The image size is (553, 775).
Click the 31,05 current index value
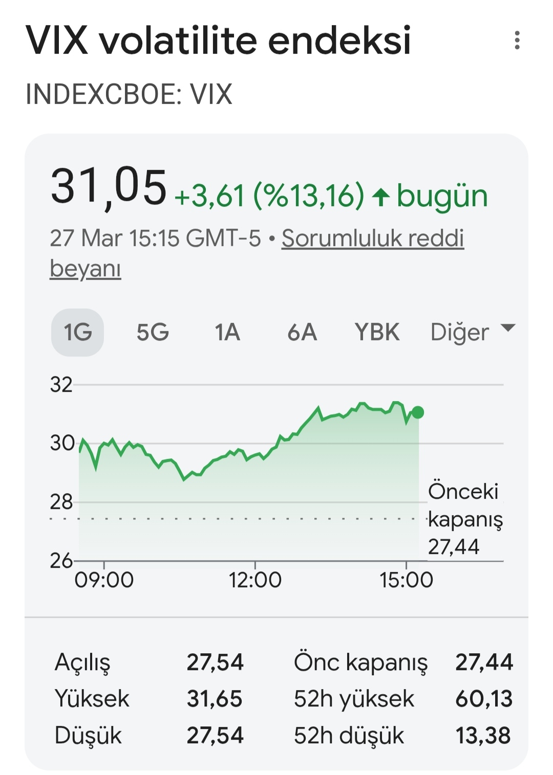coord(109,187)
